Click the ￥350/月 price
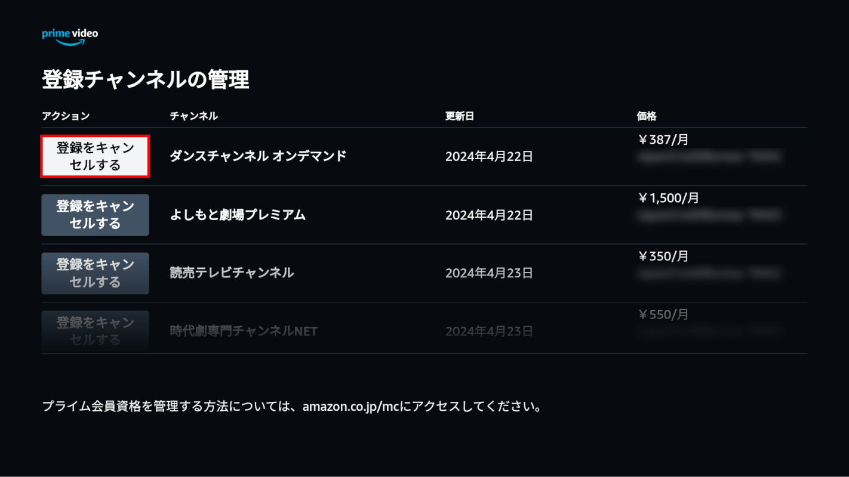Viewport: 849px width, 477px height. tap(663, 256)
